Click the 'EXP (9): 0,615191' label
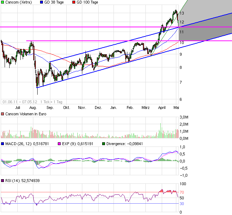Viewport: 232px width, 215px height. tap(78, 144)
